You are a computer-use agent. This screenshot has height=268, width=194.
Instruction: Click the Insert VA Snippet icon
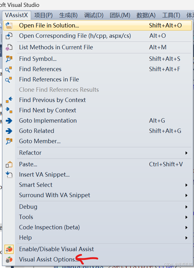coord(9,175)
